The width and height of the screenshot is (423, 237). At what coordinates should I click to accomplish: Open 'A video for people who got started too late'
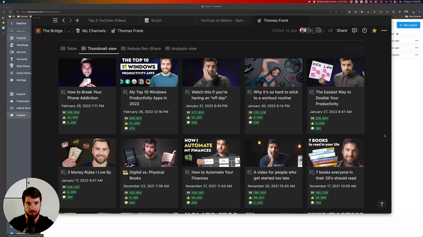pyautogui.click(x=275, y=175)
